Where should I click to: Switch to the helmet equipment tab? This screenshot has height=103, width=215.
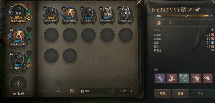[x=171, y=23]
